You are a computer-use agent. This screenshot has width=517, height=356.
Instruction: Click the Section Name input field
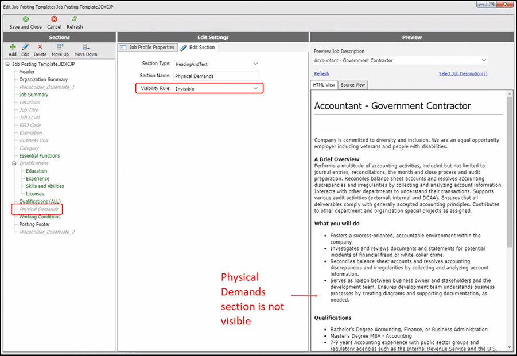click(x=216, y=76)
